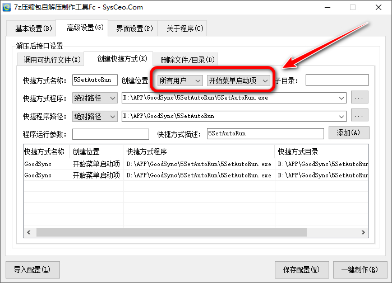The width and height of the screenshot is (392, 283).
Task: Switch to 调用可执行文件(X) sub-tab
Action: [50, 60]
